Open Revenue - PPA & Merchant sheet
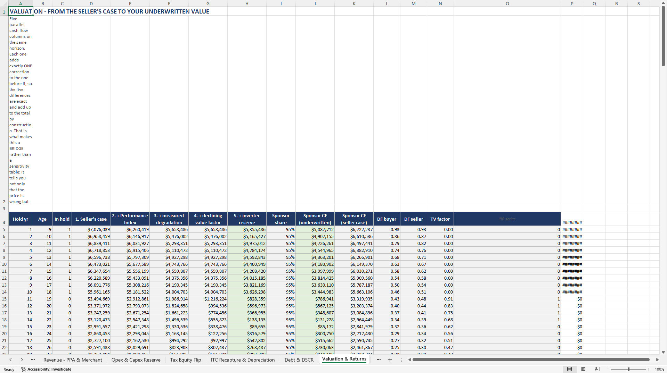 [x=73, y=360]
